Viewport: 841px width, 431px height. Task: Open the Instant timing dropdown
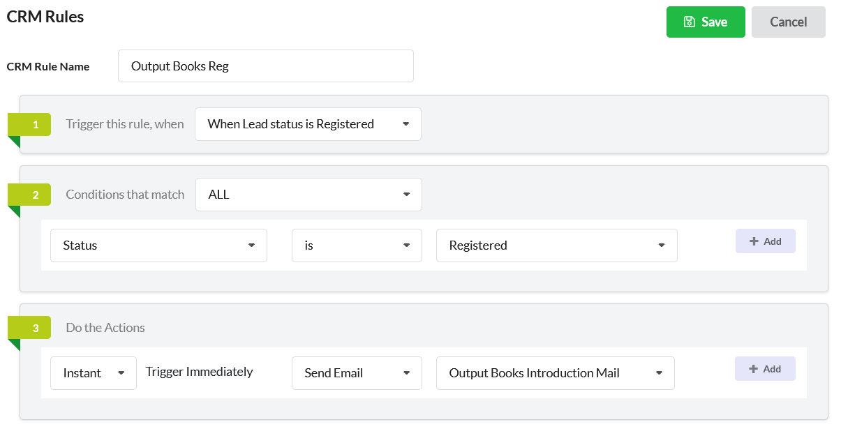point(94,373)
